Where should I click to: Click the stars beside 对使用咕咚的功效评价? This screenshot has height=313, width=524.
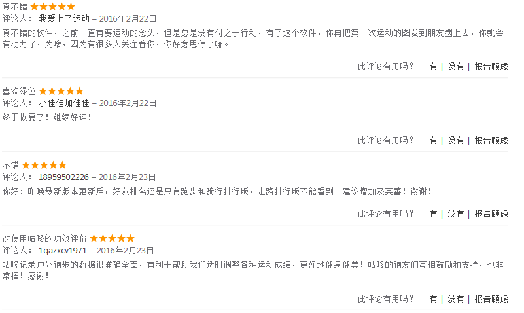(113, 238)
